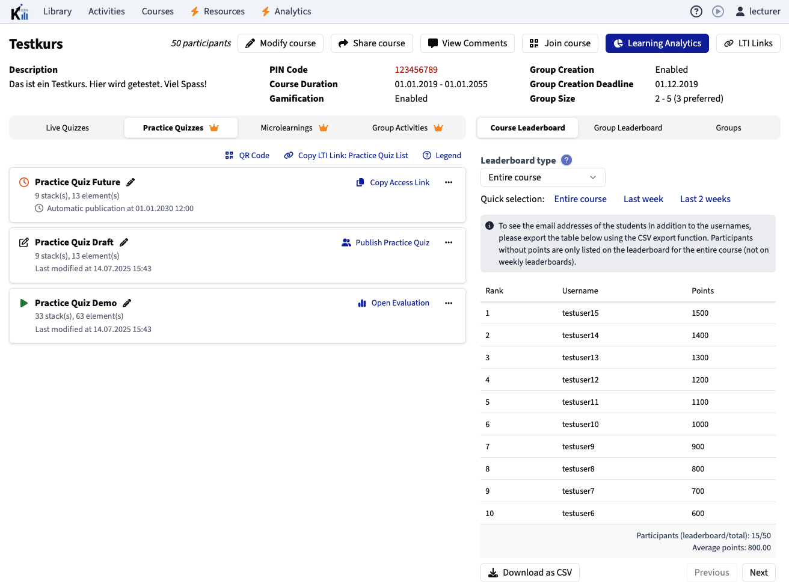The width and height of the screenshot is (789, 587).
Task: Open the Library menu item
Action: tap(57, 11)
